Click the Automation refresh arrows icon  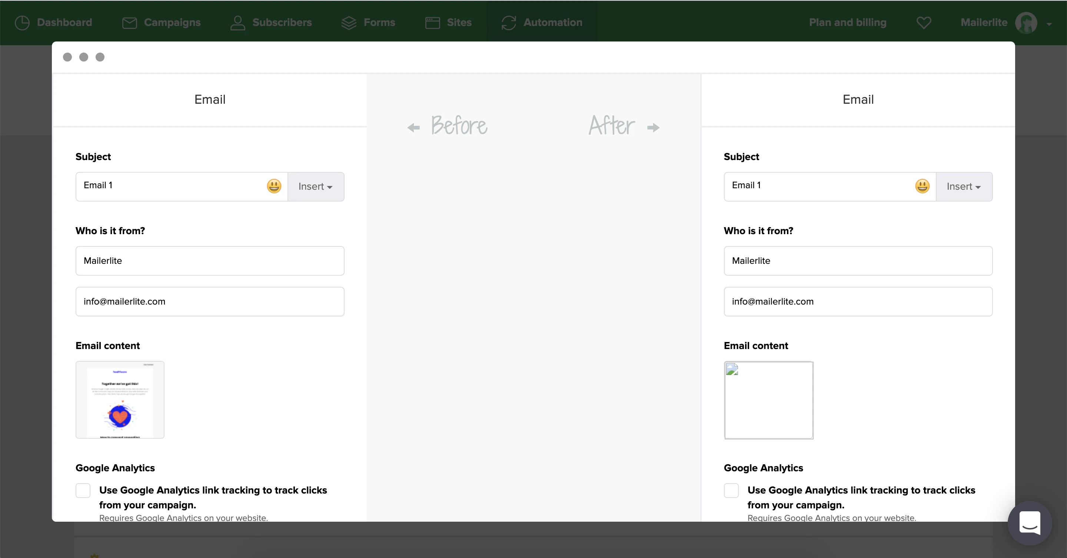coord(509,23)
